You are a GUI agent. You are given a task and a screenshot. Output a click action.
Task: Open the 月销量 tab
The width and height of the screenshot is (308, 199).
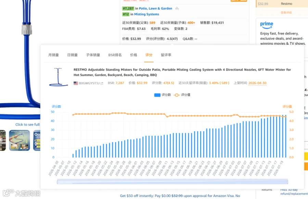click(53, 55)
